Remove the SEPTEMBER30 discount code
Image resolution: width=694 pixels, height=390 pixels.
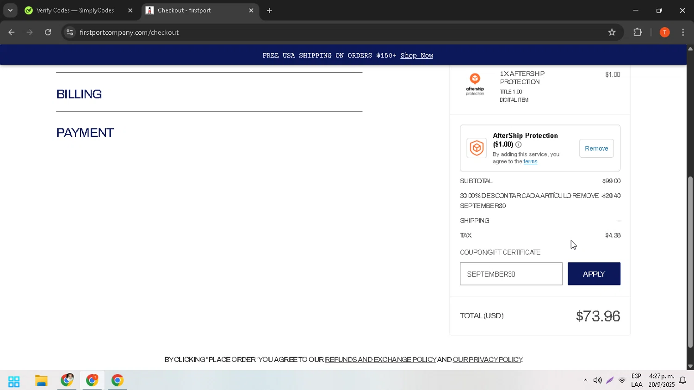tap(585, 196)
